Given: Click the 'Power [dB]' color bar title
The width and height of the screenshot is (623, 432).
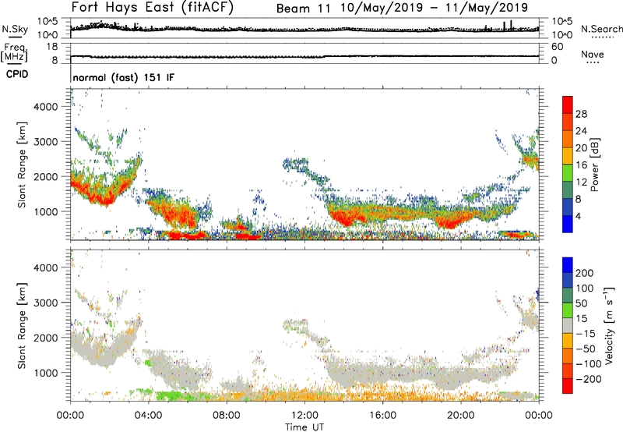Looking at the screenshot, I should (x=594, y=165).
